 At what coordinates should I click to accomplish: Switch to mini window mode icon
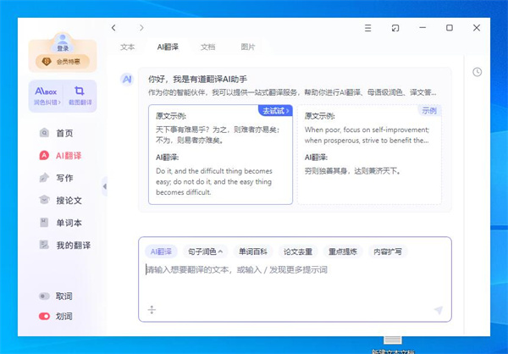(x=395, y=28)
